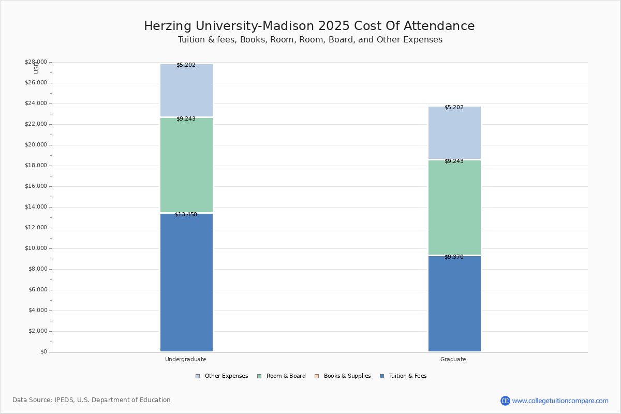Select the Graduate tuition & fees bar segment
Screen dimensions: 621x414
[x=454, y=304]
